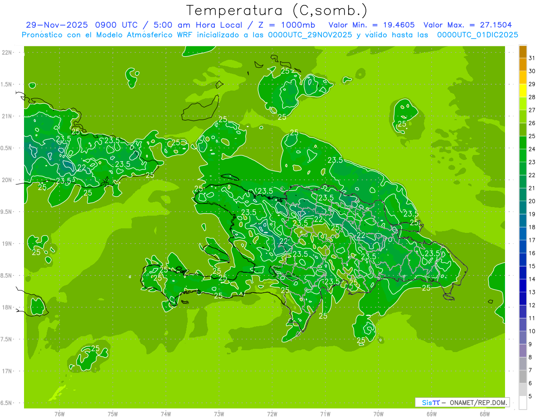544x420 pixels.
Task: Click the color bar label "8"
Action: click(x=530, y=357)
